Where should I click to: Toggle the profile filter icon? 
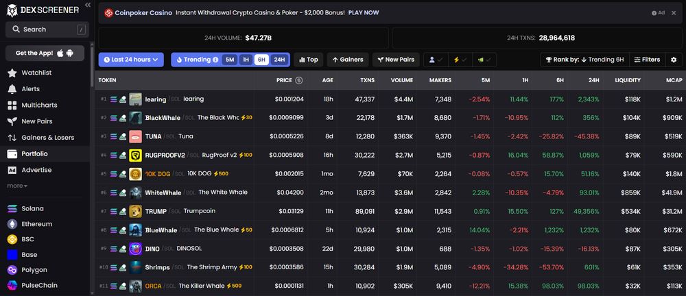436,60
